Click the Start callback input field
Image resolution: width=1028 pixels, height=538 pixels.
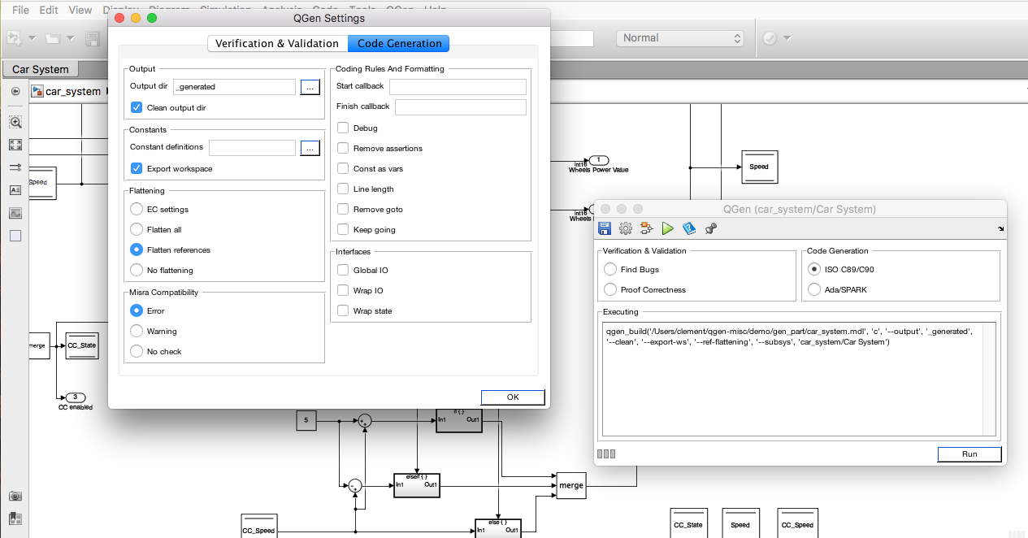coord(458,86)
